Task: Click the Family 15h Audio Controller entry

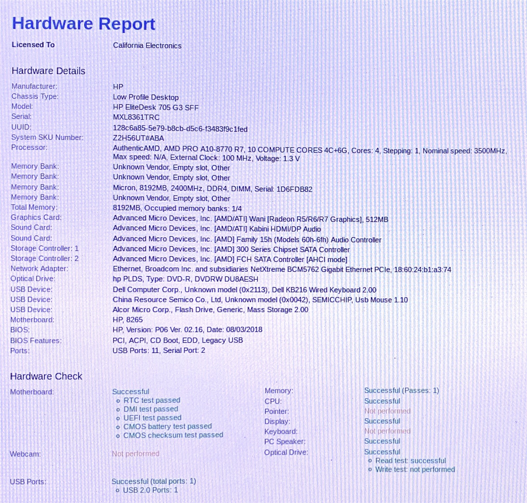Action: pos(247,239)
